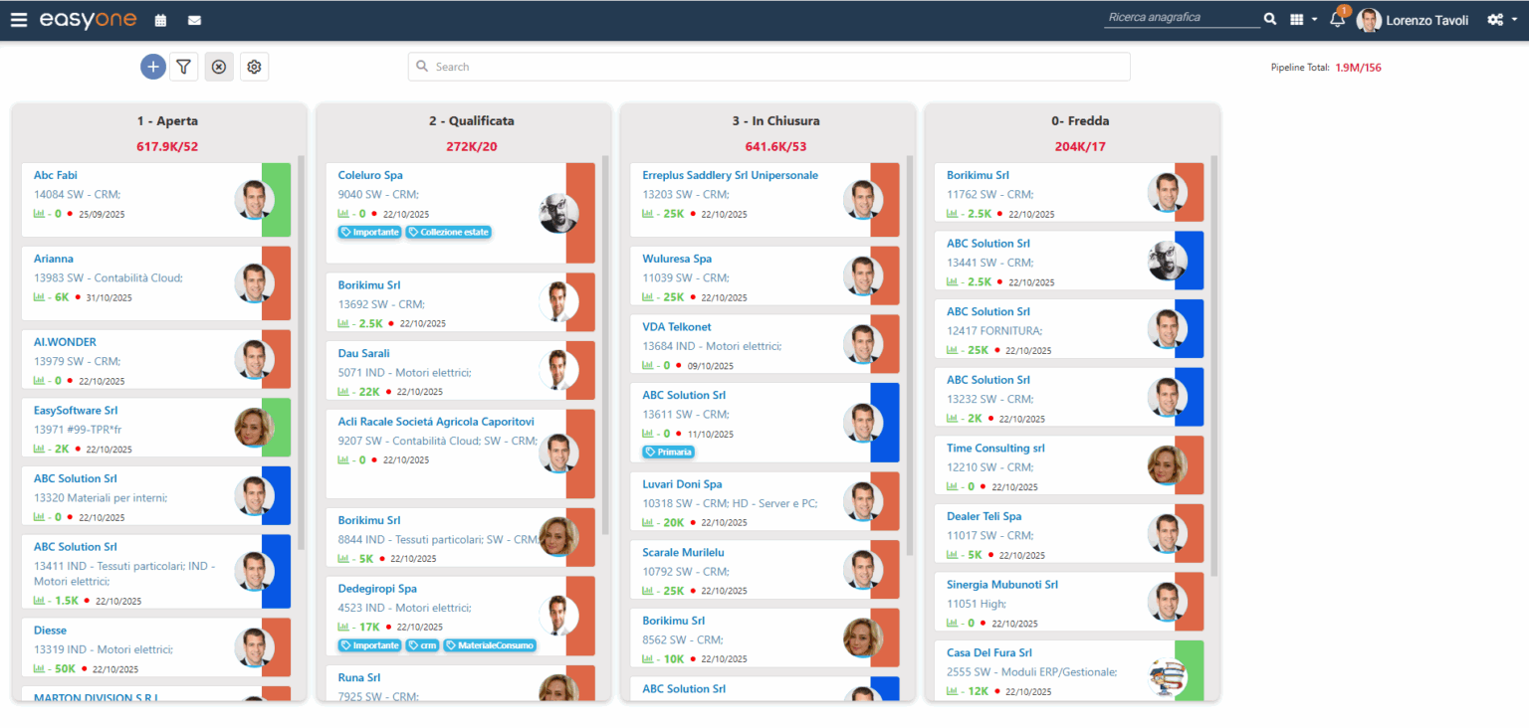Open the calendar icon in the top bar
The height and width of the screenshot is (728, 1529).
[x=159, y=20]
